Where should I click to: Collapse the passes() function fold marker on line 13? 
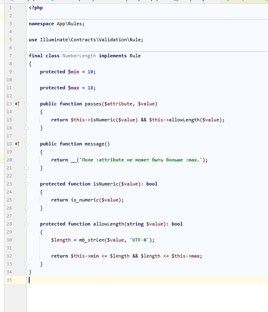[26, 104]
